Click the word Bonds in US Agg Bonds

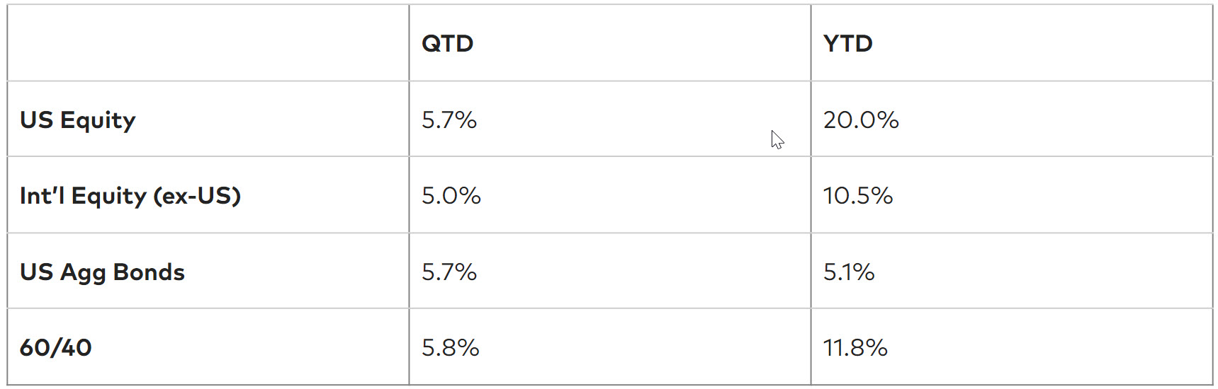(x=149, y=272)
